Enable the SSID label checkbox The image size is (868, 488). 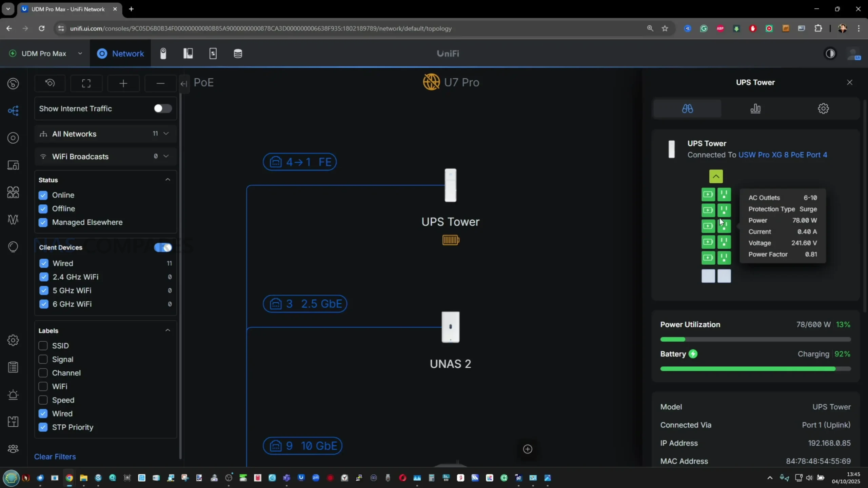(43, 346)
